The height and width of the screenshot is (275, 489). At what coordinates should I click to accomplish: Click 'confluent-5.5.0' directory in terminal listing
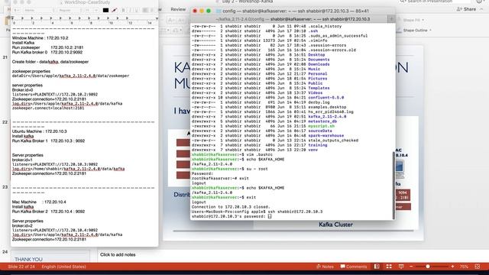tap(326, 98)
